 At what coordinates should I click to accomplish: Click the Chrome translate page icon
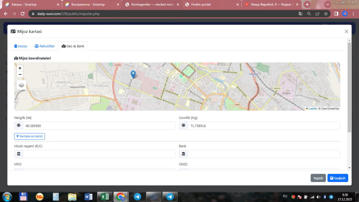tap(300, 14)
